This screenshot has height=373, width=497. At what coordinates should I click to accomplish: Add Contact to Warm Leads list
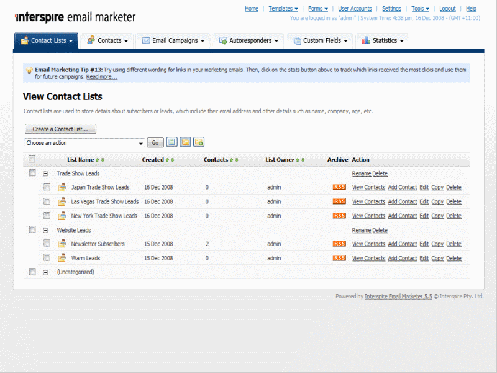[403, 258]
